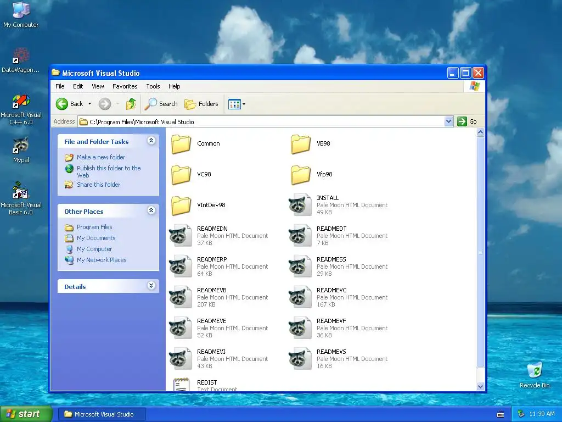This screenshot has height=422, width=562.
Task: Select the READMEVS document icon
Action: pos(300,359)
